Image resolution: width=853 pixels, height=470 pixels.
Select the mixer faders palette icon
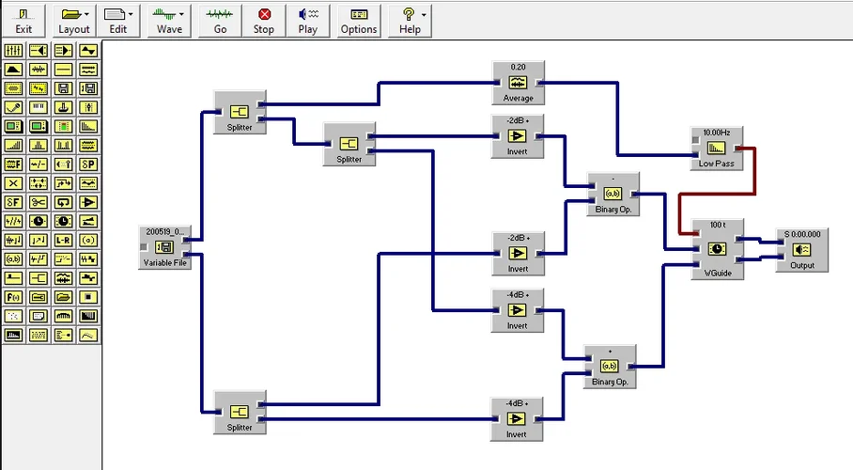tap(13, 51)
